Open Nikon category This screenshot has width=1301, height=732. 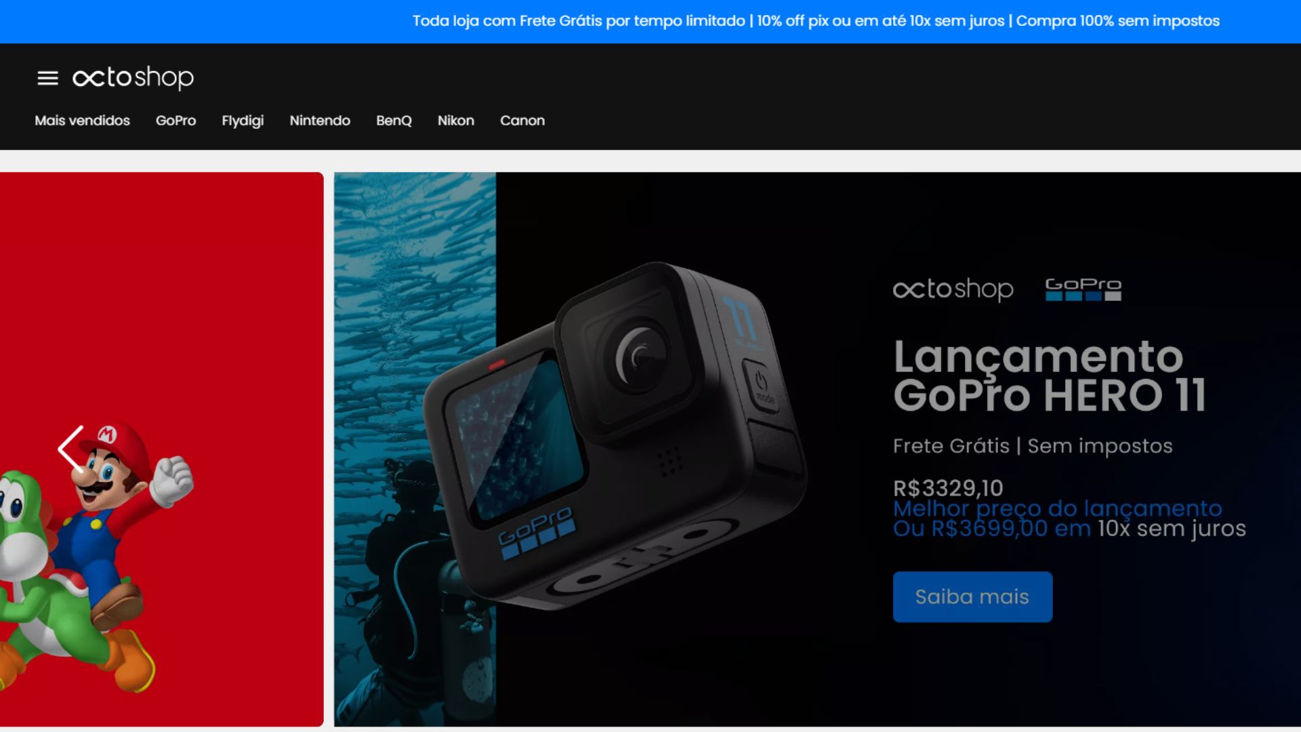pyautogui.click(x=456, y=121)
